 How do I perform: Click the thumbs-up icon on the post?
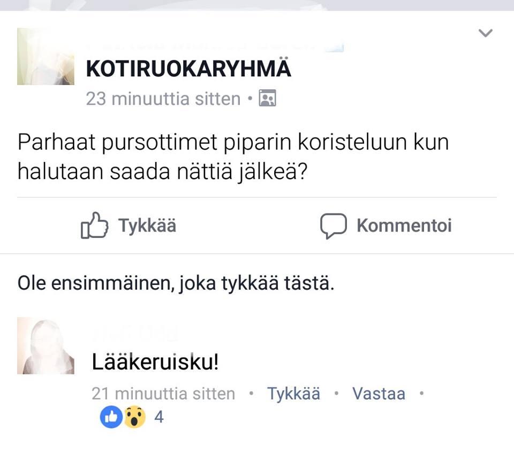click(94, 226)
